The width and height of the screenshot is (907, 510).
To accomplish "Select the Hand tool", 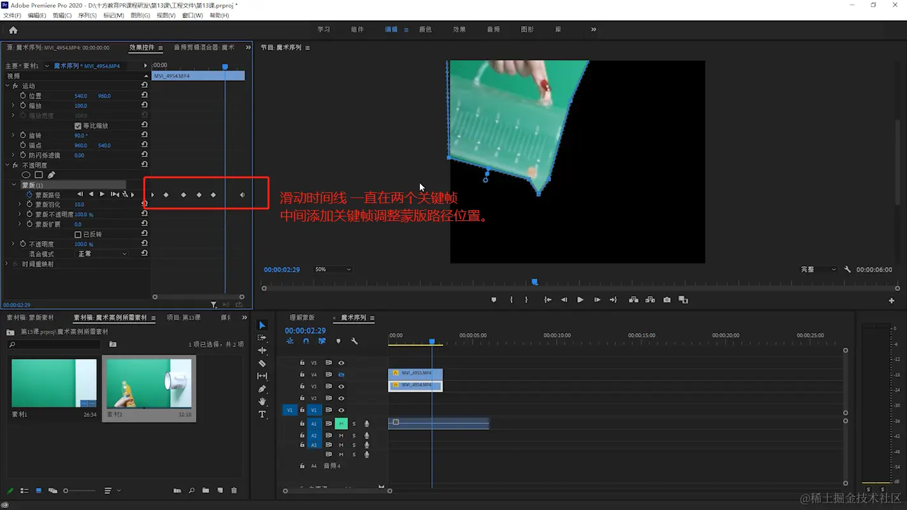I will pos(262,401).
